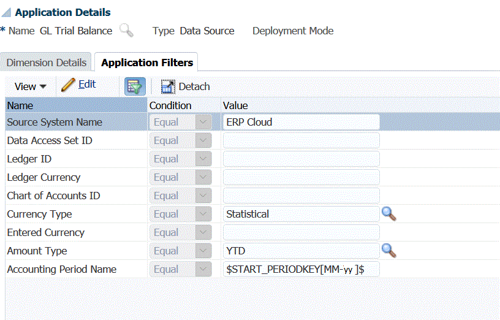Open Amount Type search magnifier
The image size is (500, 320).
point(389,251)
